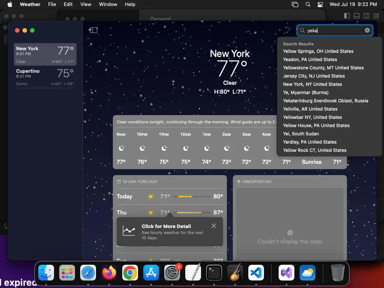Choose Yellowstone County, MT United States
Viewport: 384px width, 288px height.
coord(323,68)
